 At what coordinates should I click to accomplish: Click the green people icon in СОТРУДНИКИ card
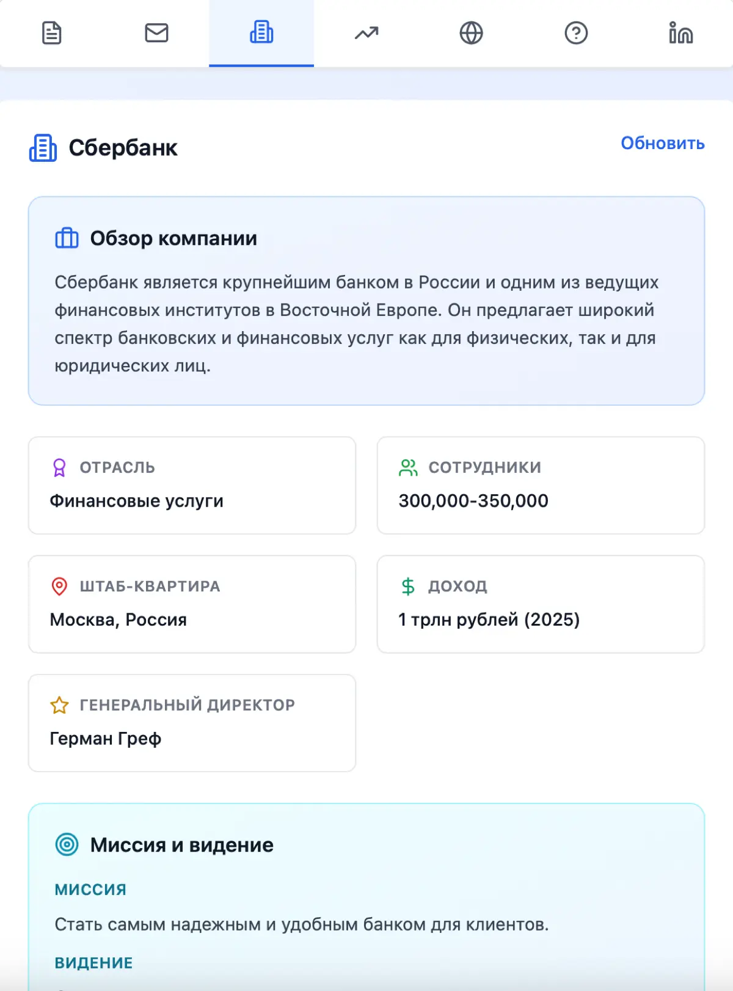click(x=408, y=466)
